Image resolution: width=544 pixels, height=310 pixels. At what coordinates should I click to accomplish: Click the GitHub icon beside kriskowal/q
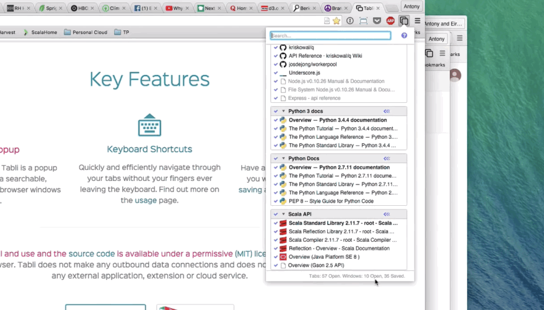[283, 47]
